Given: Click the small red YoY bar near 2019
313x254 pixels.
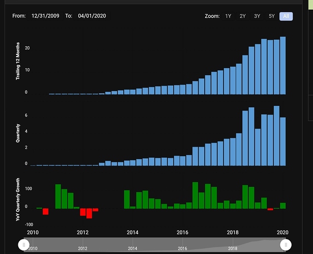Looking at the screenshot, I should (x=270, y=209).
